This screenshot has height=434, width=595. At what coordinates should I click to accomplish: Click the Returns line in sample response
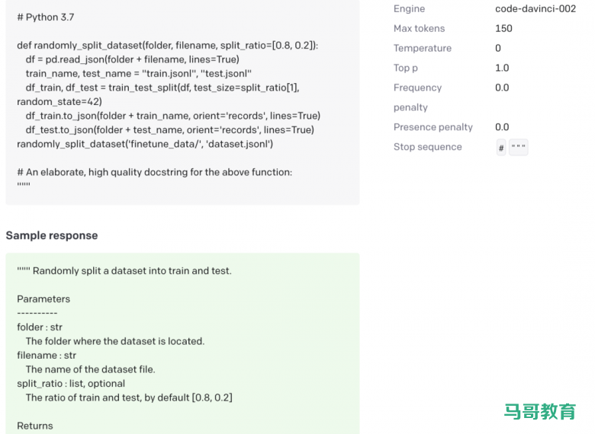click(x=35, y=426)
